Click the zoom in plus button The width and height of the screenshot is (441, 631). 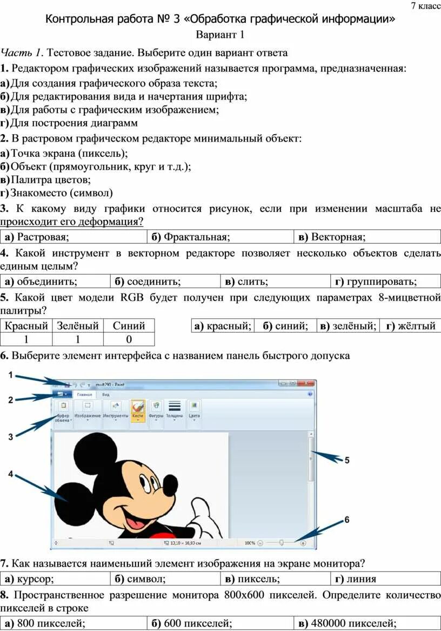click(x=303, y=543)
